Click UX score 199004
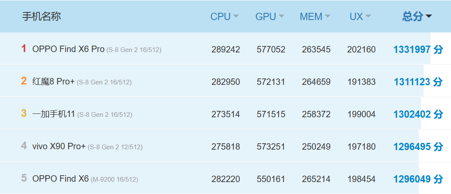The width and height of the screenshot is (451, 194). (361, 114)
